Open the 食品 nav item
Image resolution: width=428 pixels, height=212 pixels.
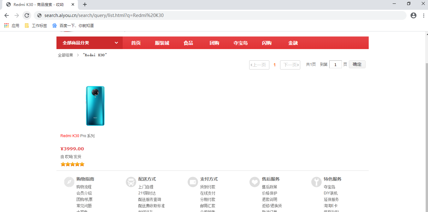click(x=188, y=43)
